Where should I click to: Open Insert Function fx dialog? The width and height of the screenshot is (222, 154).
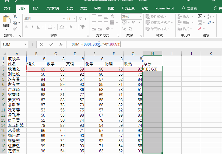point(61,44)
